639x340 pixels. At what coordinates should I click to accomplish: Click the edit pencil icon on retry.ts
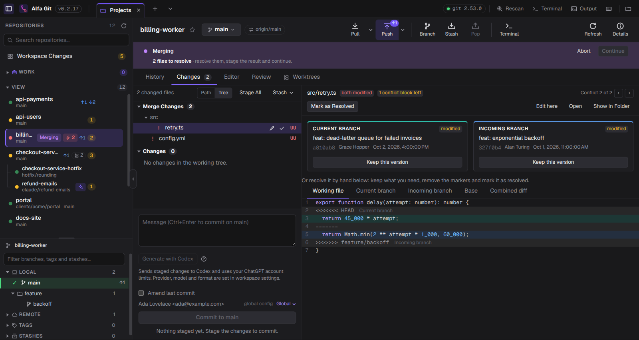pos(272,128)
